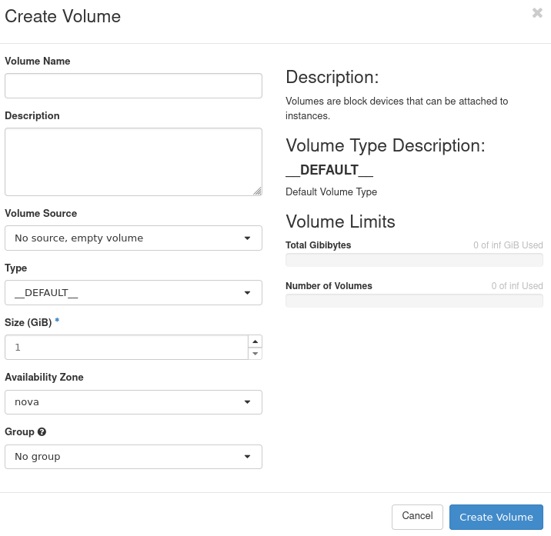Click inside the Description text area
The image size is (551, 536).
(133, 161)
